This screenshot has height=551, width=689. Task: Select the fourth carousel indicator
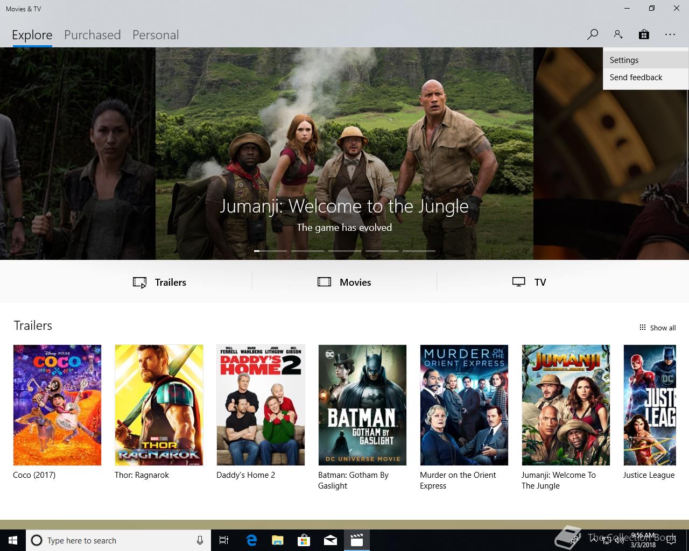tap(382, 251)
